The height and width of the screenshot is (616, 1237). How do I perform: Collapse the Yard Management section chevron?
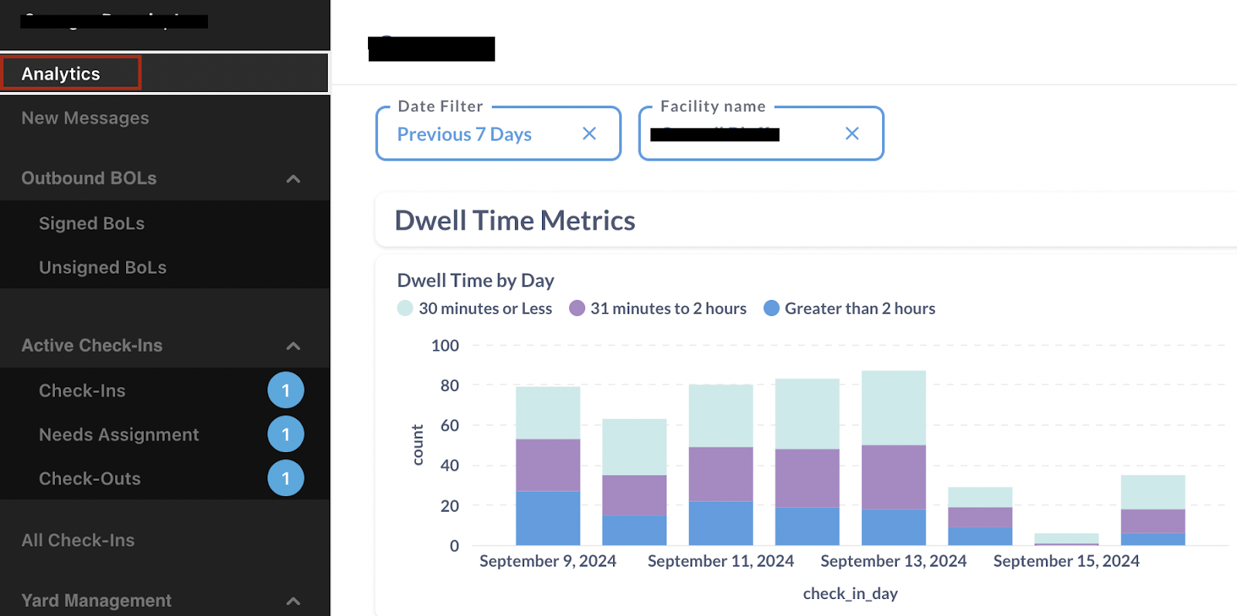coord(293,601)
